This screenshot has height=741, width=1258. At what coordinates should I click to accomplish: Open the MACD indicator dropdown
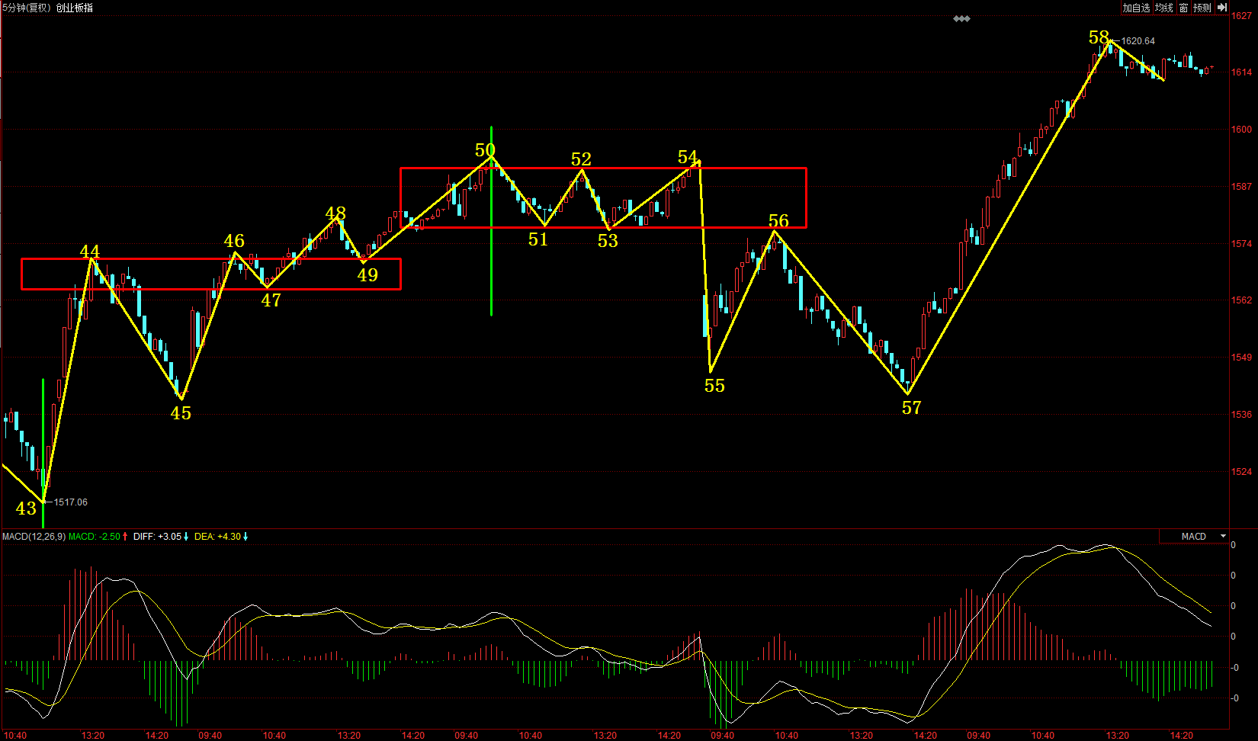click(x=1223, y=537)
